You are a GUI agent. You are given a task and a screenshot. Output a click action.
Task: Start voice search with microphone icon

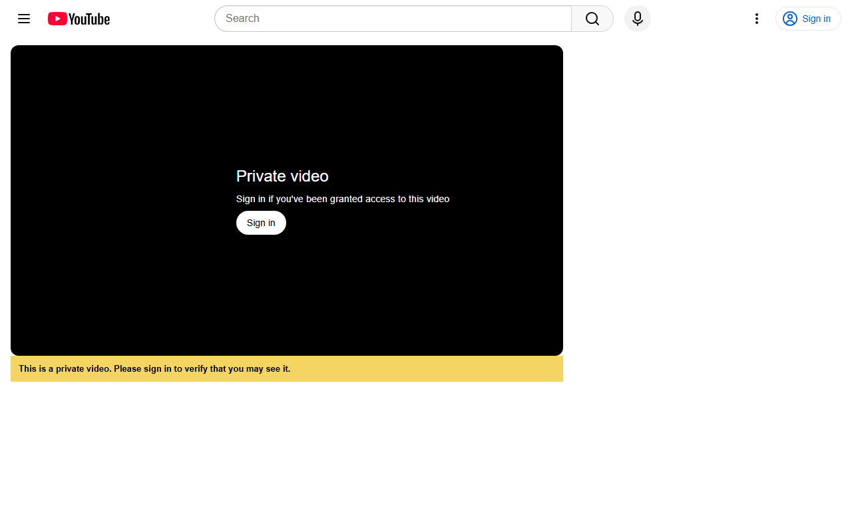click(x=638, y=19)
